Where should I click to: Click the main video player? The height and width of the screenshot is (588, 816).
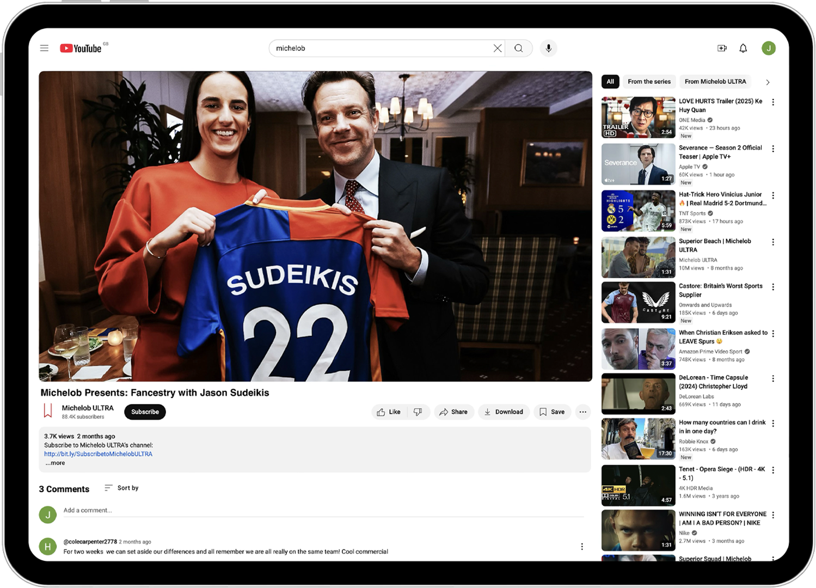click(316, 226)
